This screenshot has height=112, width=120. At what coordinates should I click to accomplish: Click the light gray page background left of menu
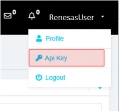point(14,52)
